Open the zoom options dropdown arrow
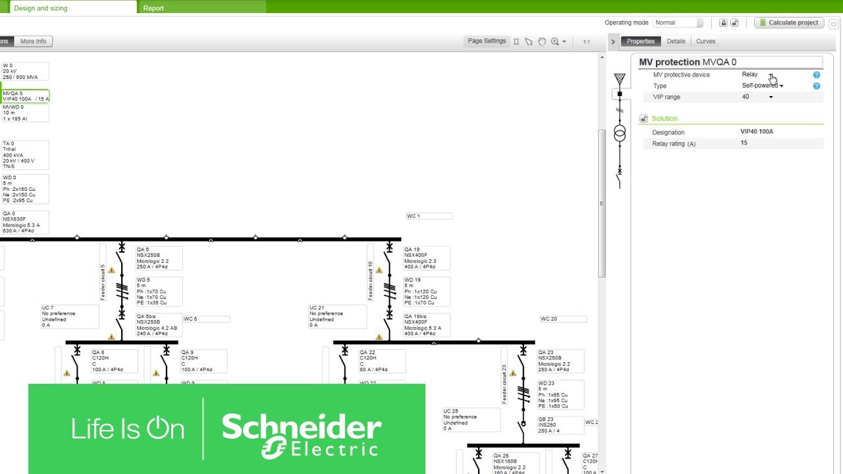This screenshot has height=474, width=843. coord(564,42)
